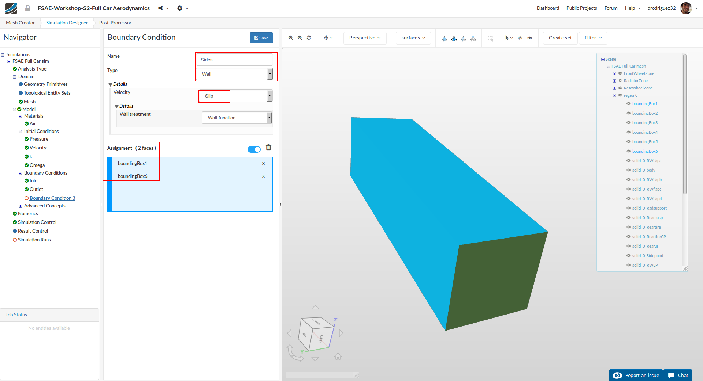703x381 pixels.
Task: Click the LEFT face of orientation cube
Action: point(321,339)
